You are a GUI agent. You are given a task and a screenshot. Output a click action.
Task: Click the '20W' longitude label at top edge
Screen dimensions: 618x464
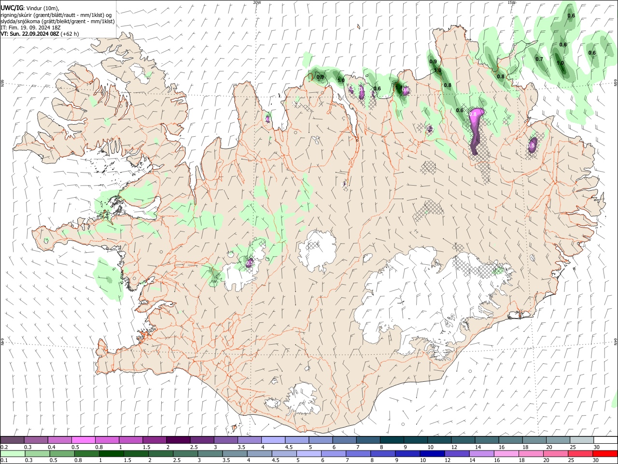point(257,2)
